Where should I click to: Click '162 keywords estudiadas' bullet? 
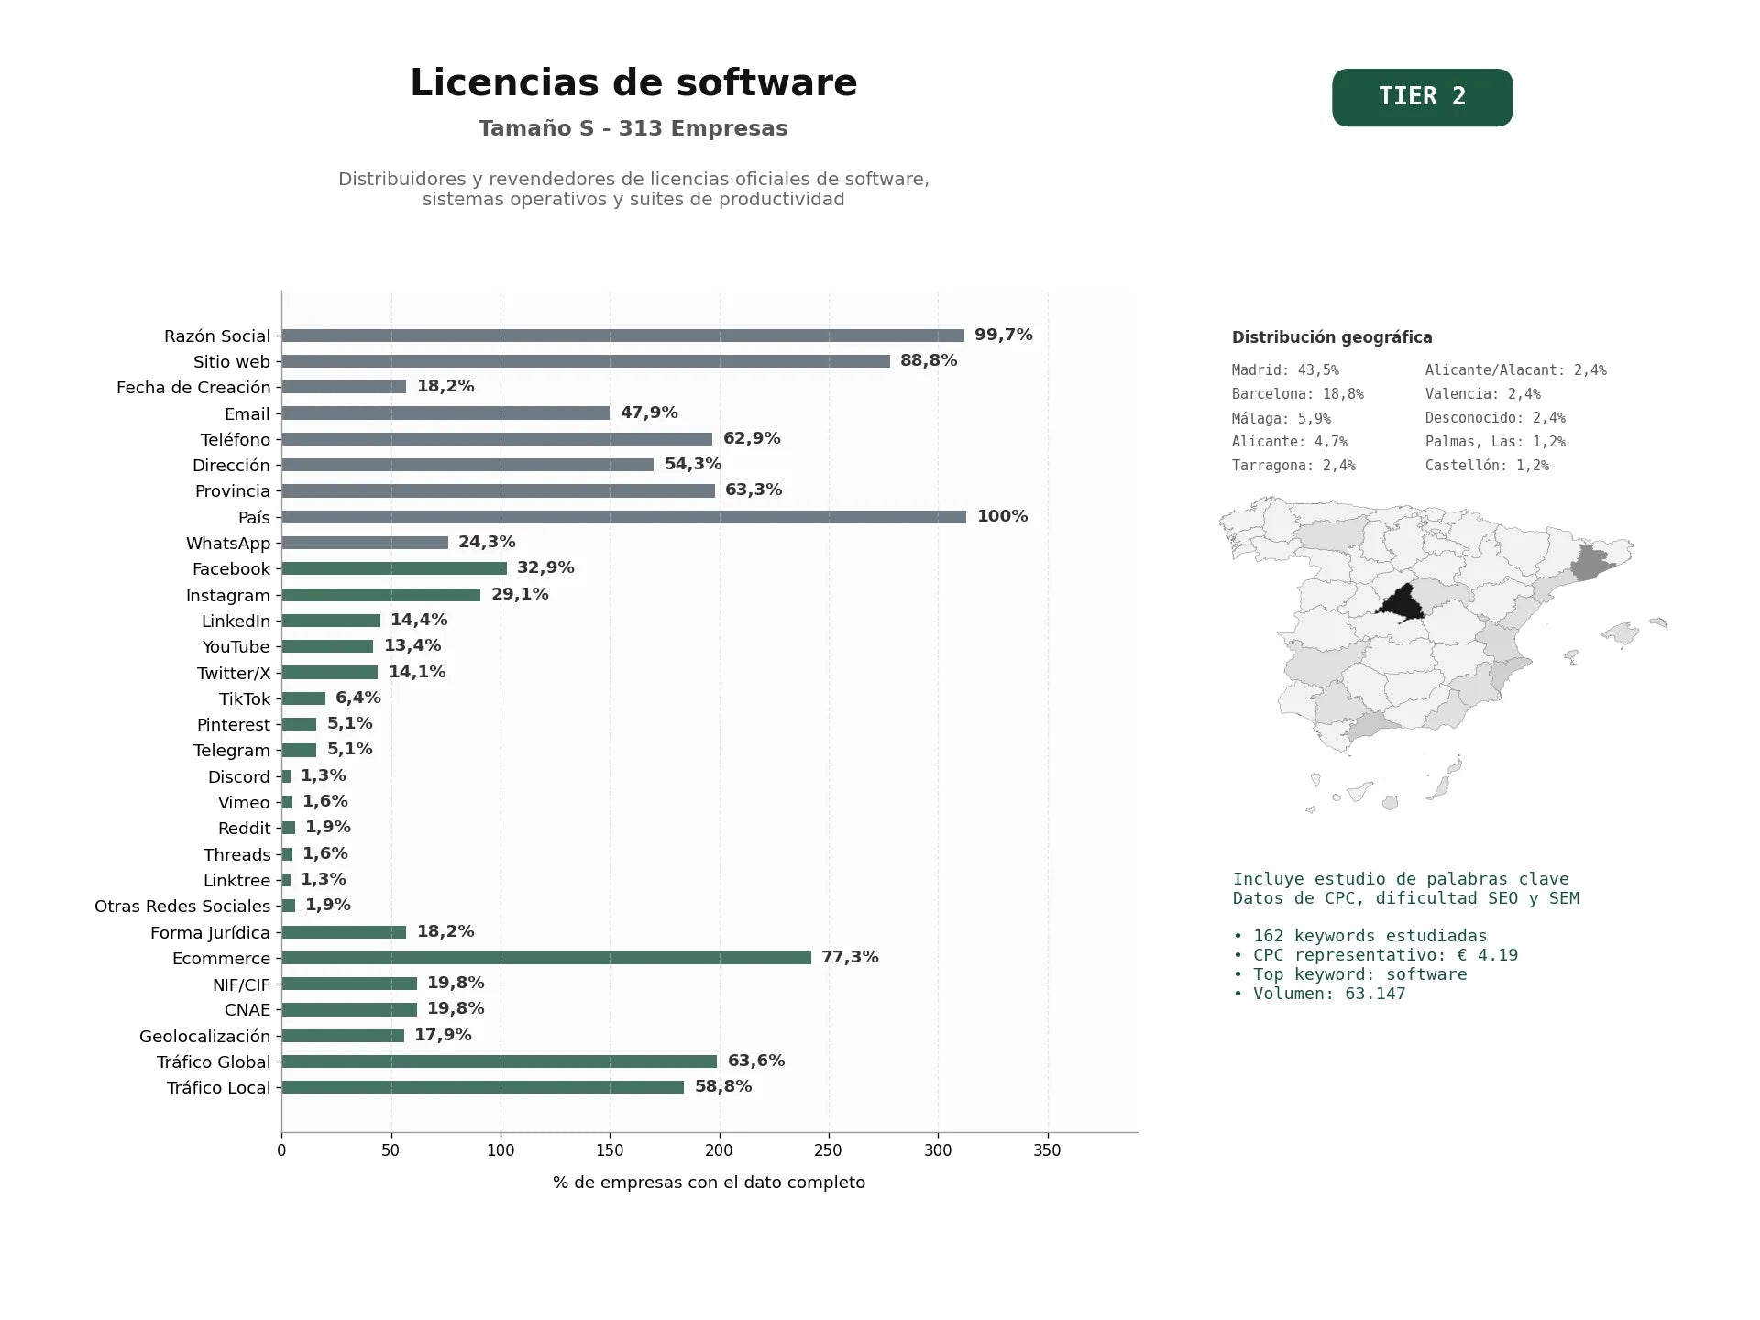point(1360,936)
